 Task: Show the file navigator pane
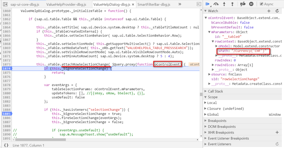coord(5,4)
